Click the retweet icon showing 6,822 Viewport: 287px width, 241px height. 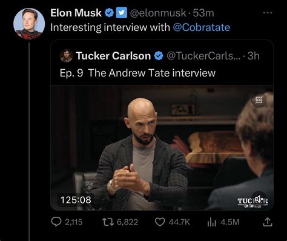[x=108, y=222]
